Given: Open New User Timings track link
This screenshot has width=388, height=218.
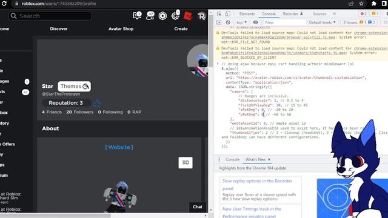Looking at the screenshot, I should click(252, 213).
